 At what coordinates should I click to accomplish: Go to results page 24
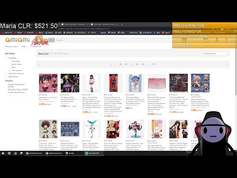click(x=142, y=64)
